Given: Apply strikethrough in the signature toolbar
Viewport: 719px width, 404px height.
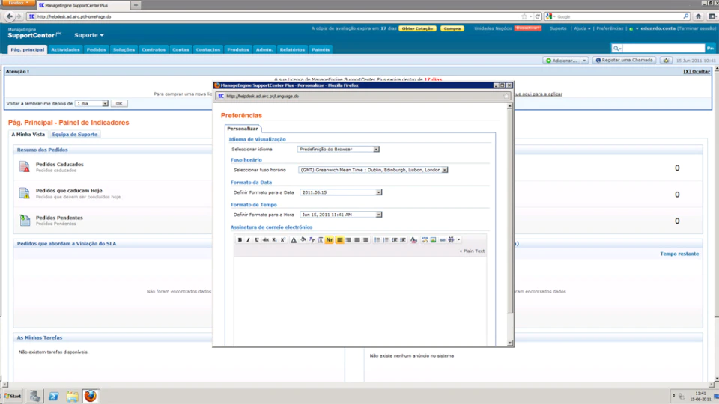Looking at the screenshot, I should tap(265, 240).
